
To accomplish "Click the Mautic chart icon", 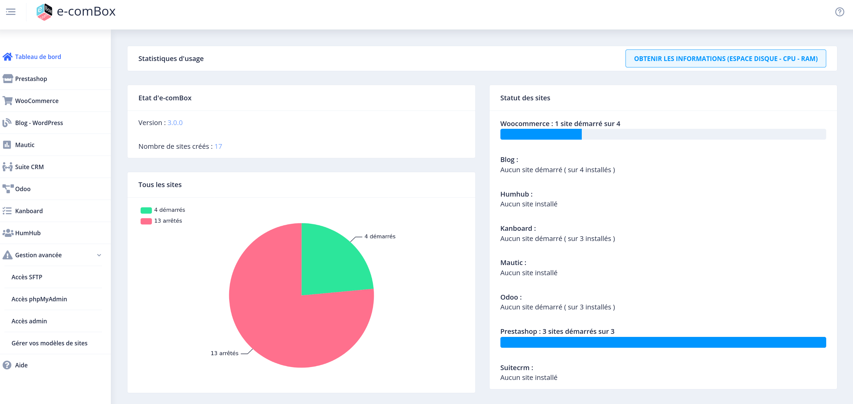I will tap(7, 145).
